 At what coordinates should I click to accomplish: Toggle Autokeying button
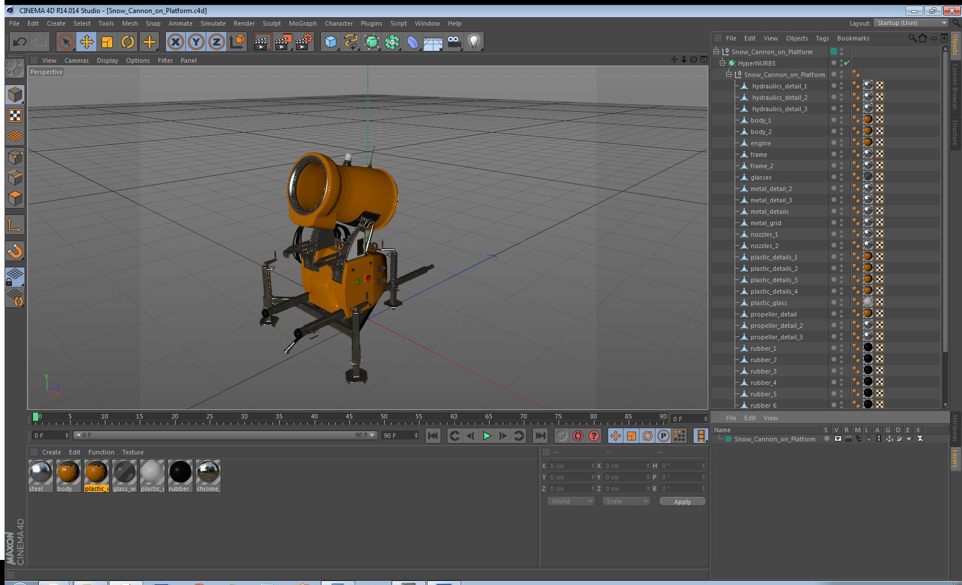tap(578, 436)
